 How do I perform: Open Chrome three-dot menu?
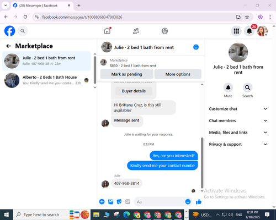pos(270,17)
